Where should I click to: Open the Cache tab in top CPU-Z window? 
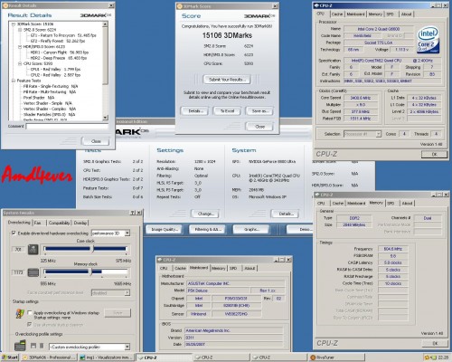337,14
